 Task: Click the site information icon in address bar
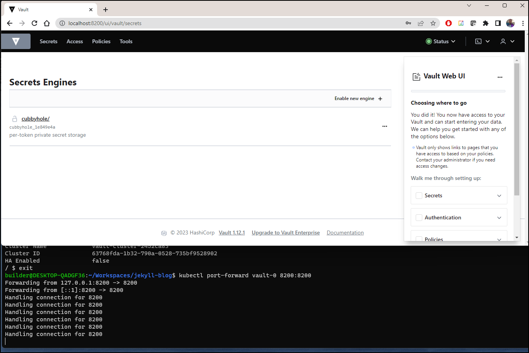(62, 23)
